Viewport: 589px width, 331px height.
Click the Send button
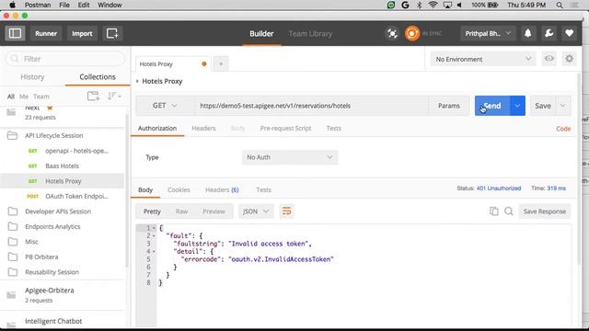coord(492,106)
